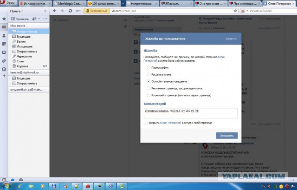
Task: Switch to the Про железные... tab
Action: (245, 3)
